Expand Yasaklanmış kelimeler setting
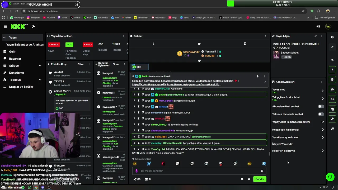The image size is (338, 190). (x=323, y=137)
